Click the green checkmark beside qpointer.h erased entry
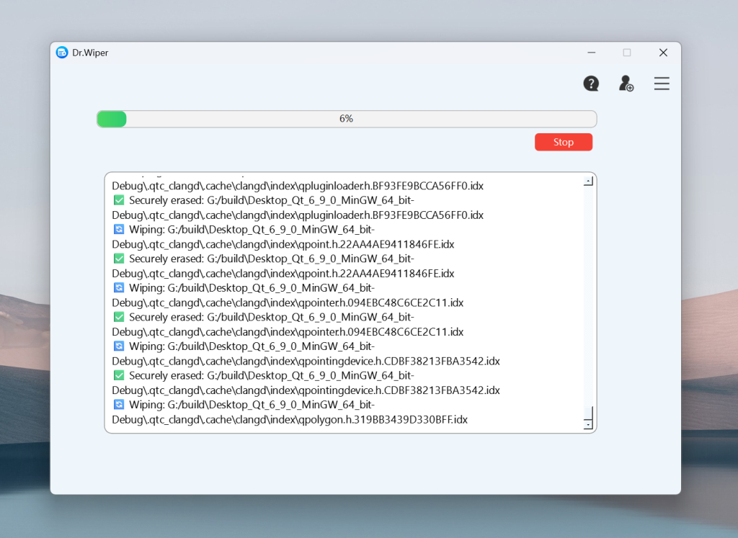Viewport: 738px width, 538px height. coord(119,317)
